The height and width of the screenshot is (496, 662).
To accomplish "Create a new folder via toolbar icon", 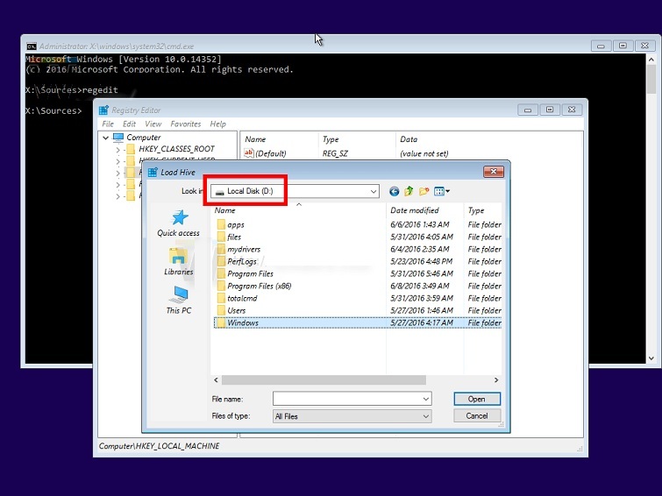I will click(x=424, y=191).
